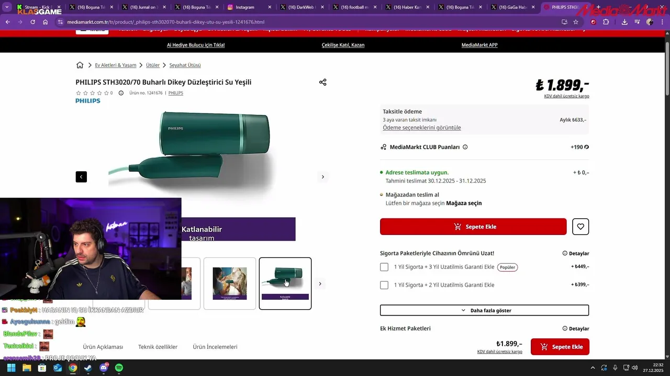This screenshot has width=670, height=376.
Task: Switch to the (16) football tab
Action: (356, 7)
